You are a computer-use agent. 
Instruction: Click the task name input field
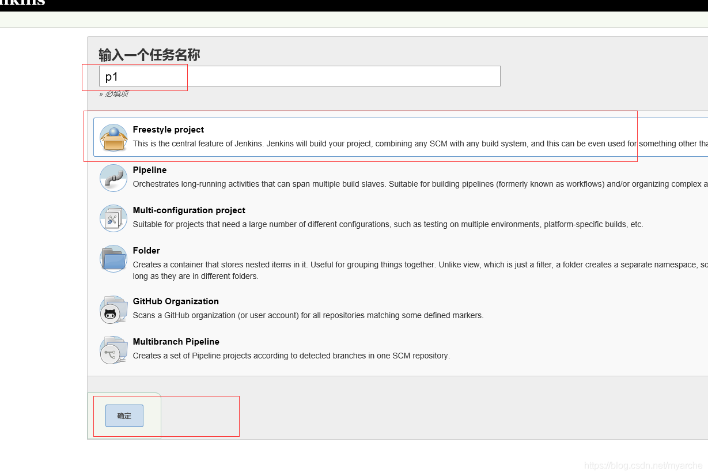click(x=300, y=76)
